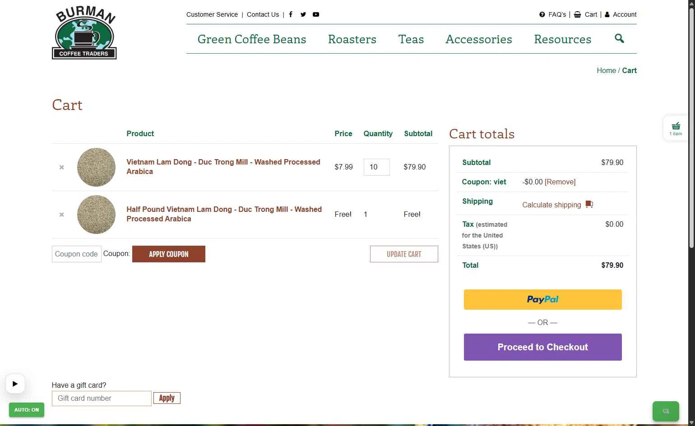
Task: Go to Customer Service page
Action: (x=212, y=14)
